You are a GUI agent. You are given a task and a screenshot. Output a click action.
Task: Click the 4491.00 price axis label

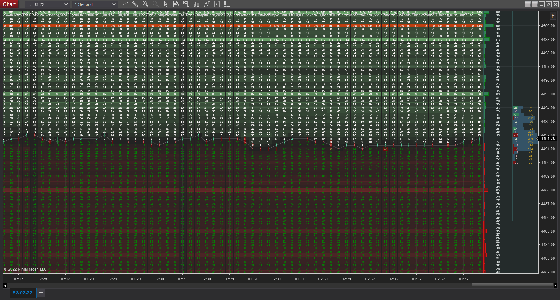548,149
